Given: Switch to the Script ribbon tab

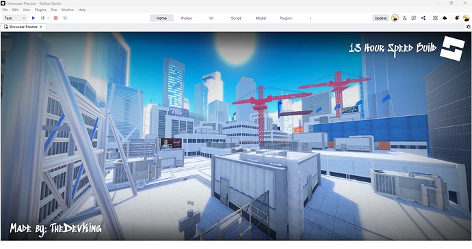Looking at the screenshot, I should [x=236, y=18].
